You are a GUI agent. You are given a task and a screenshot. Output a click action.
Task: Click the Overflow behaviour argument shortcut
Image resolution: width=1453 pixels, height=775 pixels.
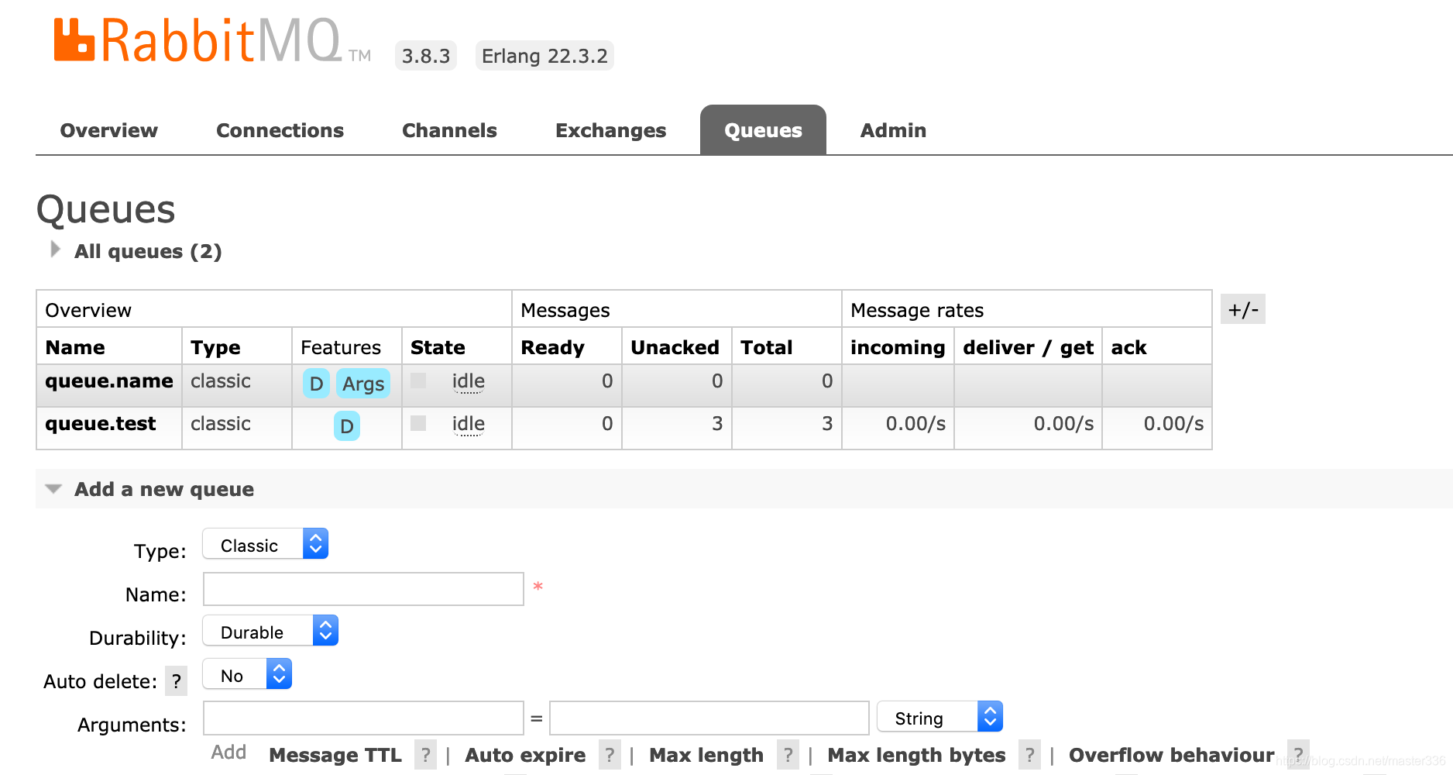[1172, 755]
